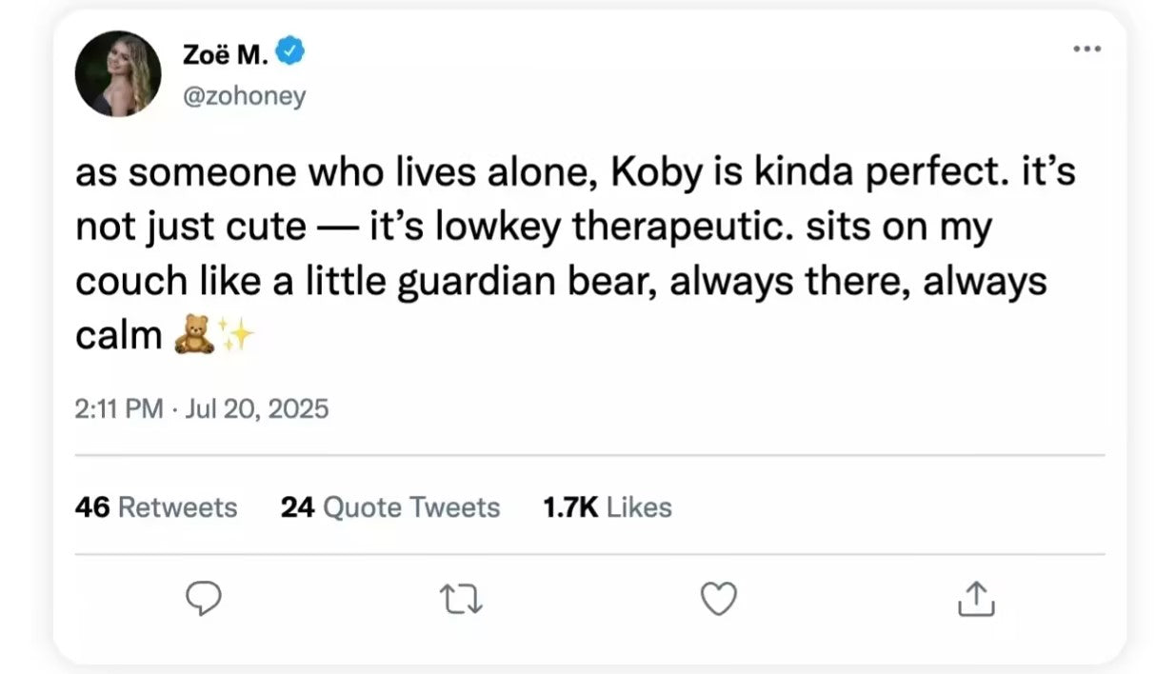Retweet this post using the arrows icon

(x=461, y=599)
